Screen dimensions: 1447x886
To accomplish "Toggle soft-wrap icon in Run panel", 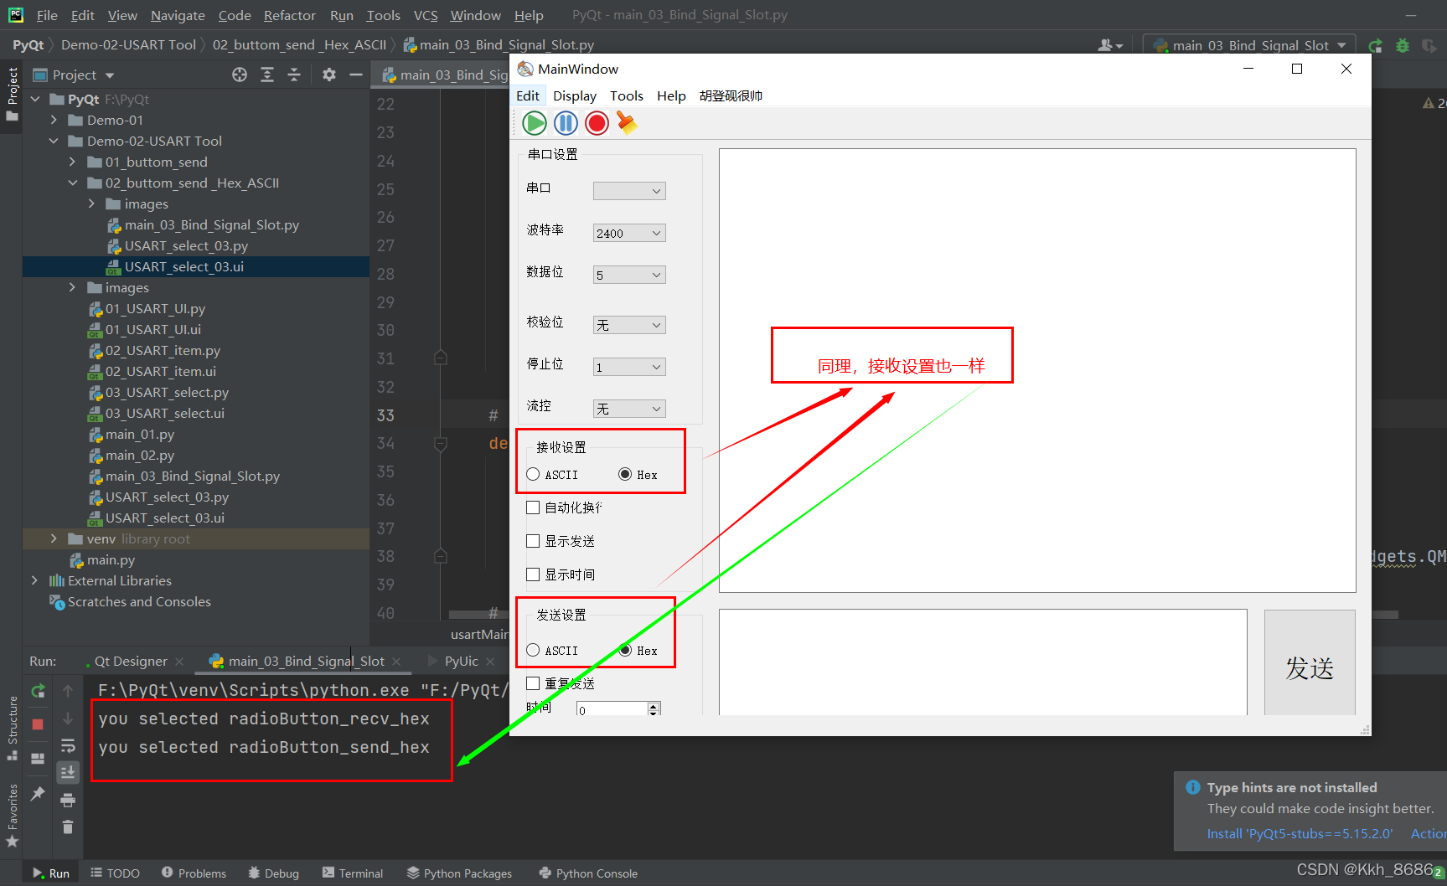I will click(x=68, y=745).
